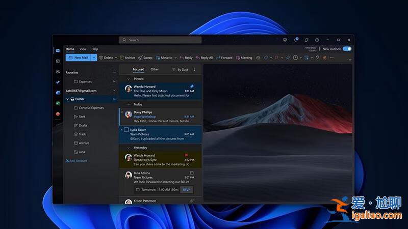Open the Mail view in sidebar
Screen dimensions: 408x229
(x=58, y=50)
